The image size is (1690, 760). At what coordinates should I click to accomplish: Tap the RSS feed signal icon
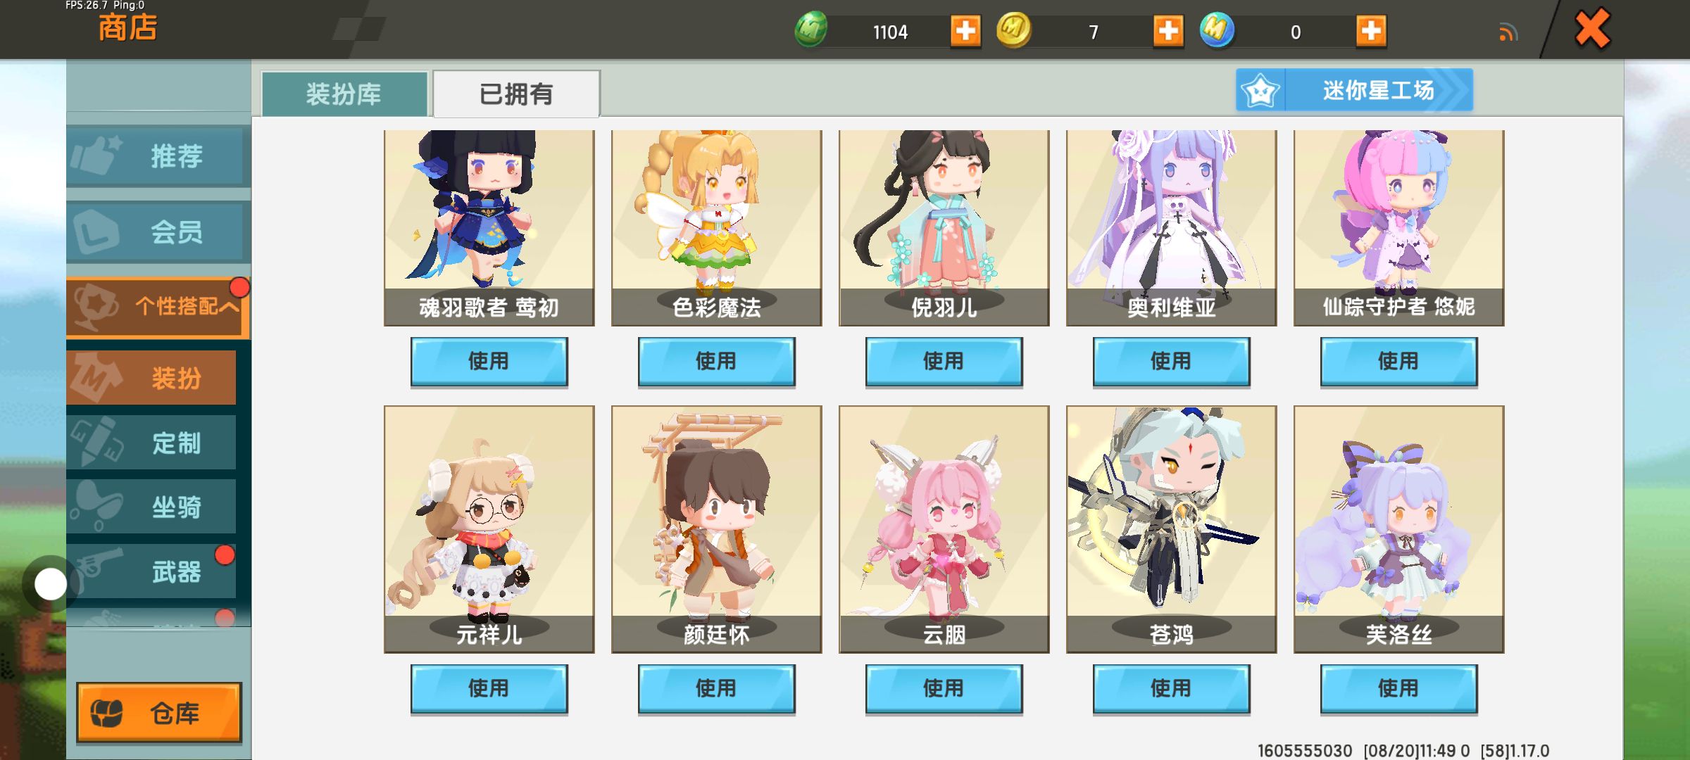(x=1508, y=32)
